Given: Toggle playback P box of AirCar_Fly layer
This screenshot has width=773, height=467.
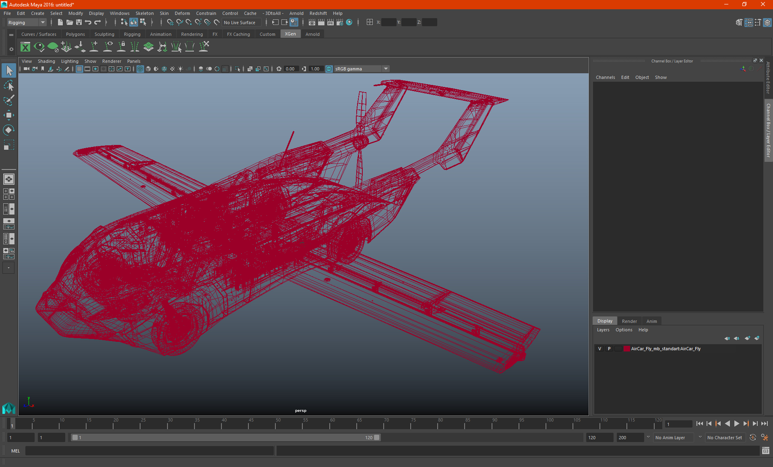Looking at the screenshot, I should tap(609, 349).
